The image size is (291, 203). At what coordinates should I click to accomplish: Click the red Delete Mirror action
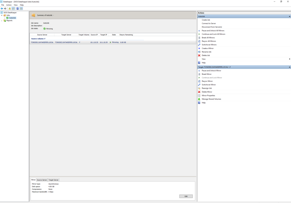[x=207, y=92]
